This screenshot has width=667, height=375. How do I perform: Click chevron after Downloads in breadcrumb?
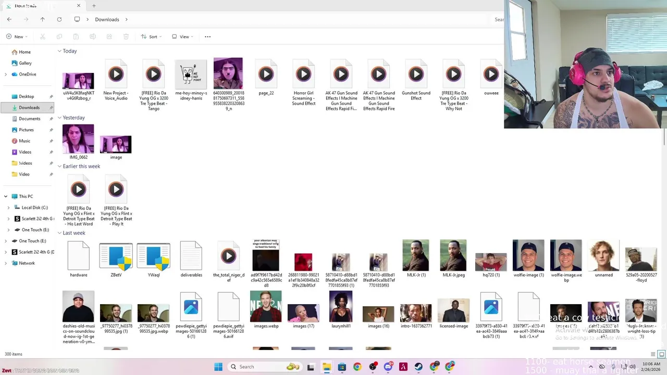(x=126, y=19)
